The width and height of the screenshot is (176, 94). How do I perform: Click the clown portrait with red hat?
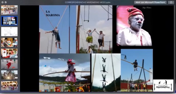pyautogui.click(x=134, y=26)
